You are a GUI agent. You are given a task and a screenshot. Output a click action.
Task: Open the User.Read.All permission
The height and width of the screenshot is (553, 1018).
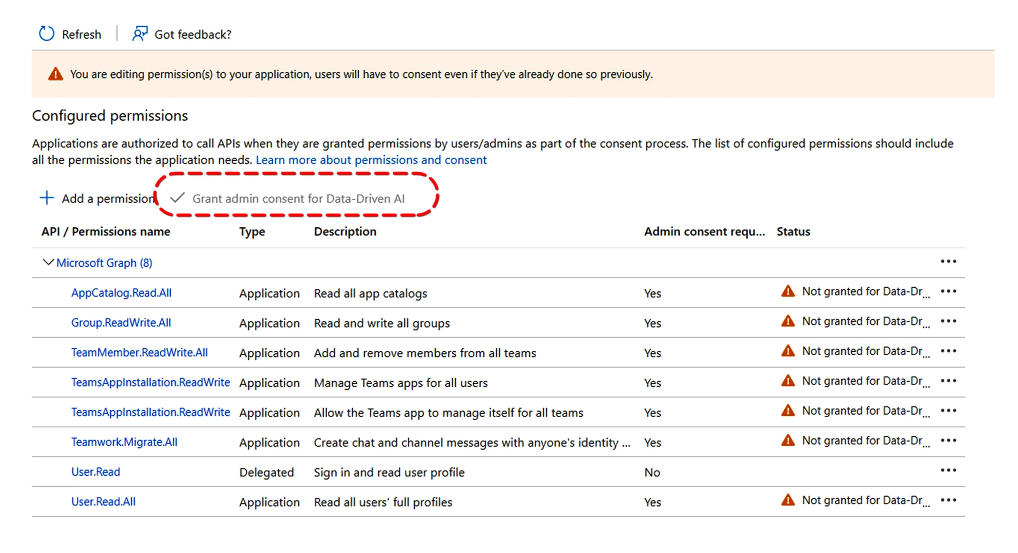103,502
